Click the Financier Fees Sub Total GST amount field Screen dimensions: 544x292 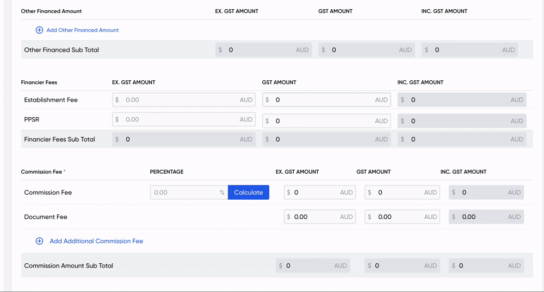tap(324, 139)
